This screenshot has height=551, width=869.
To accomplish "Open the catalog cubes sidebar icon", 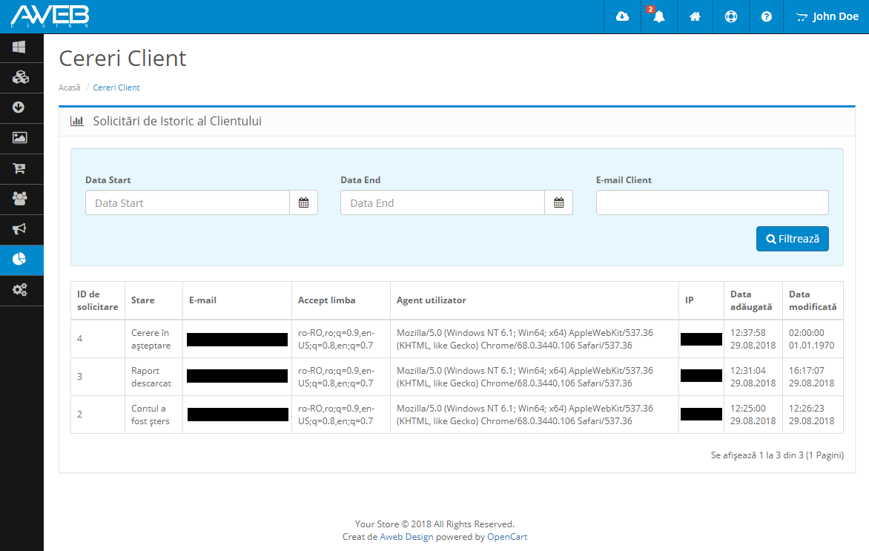I will click(20, 77).
